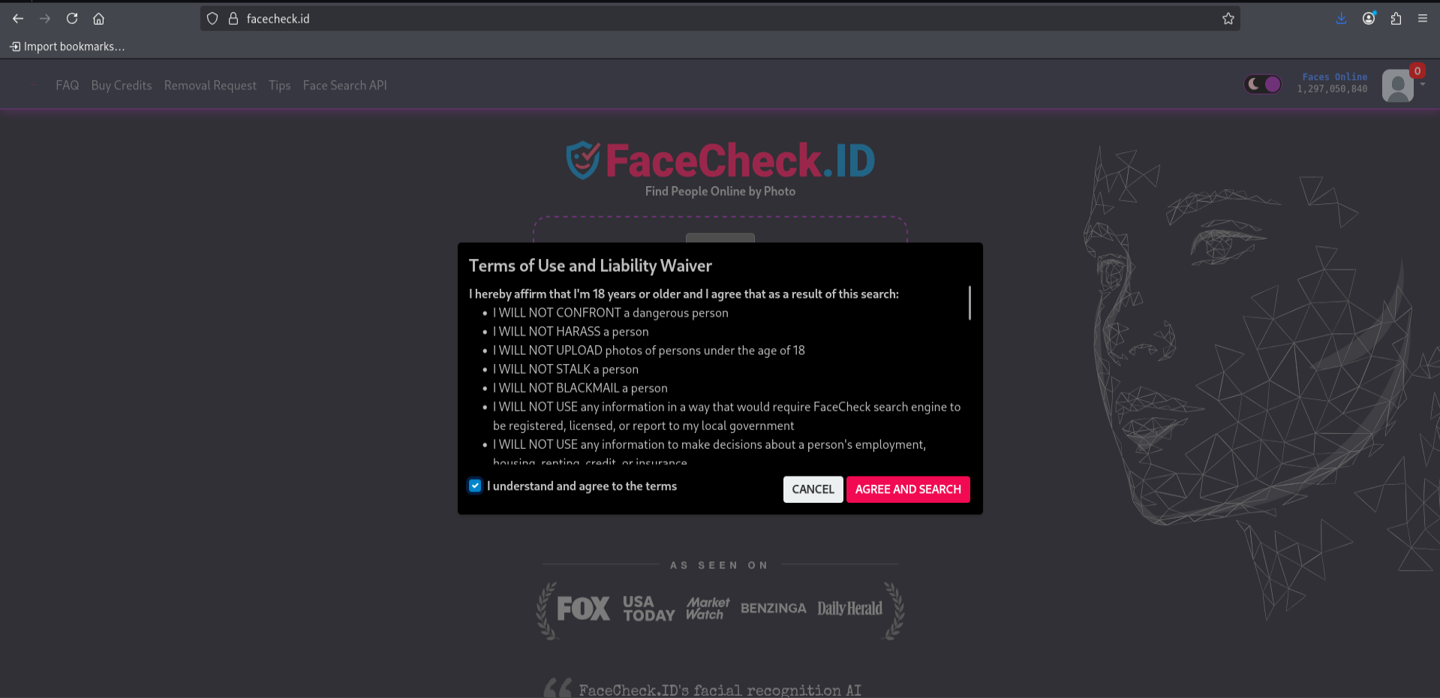The width and height of the screenshot is (1440, 698).
Task: Click the MarketWatch logo
Action: [x=707, y=609]
